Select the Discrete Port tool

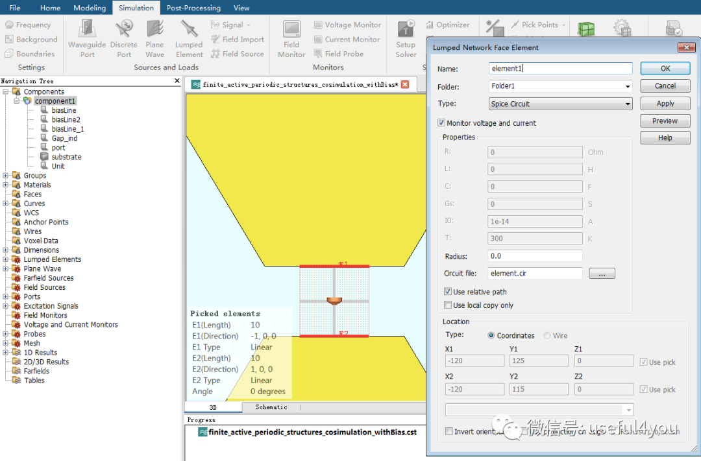coord(124,40)
